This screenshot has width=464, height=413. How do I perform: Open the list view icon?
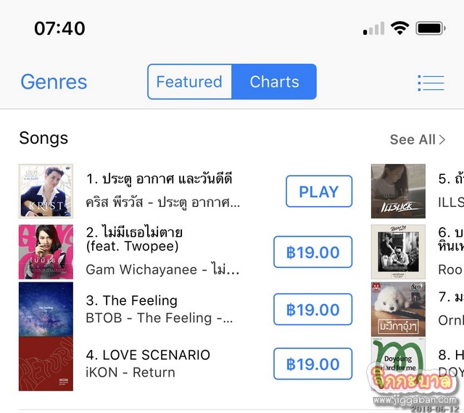click(x=431, y=82)
